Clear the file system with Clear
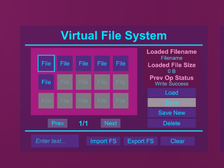This screenshot has width=224, height=168. pyautogui.click(x=178, y=141)
